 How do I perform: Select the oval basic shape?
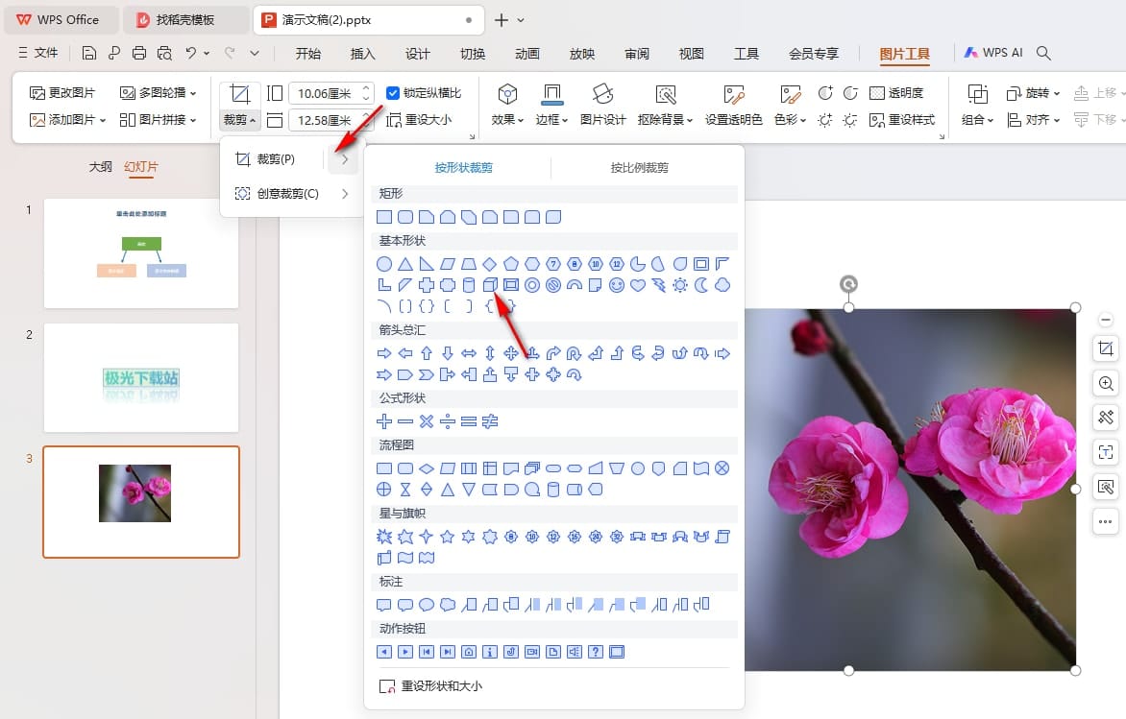pyautogui.click(x=384, y=264)
